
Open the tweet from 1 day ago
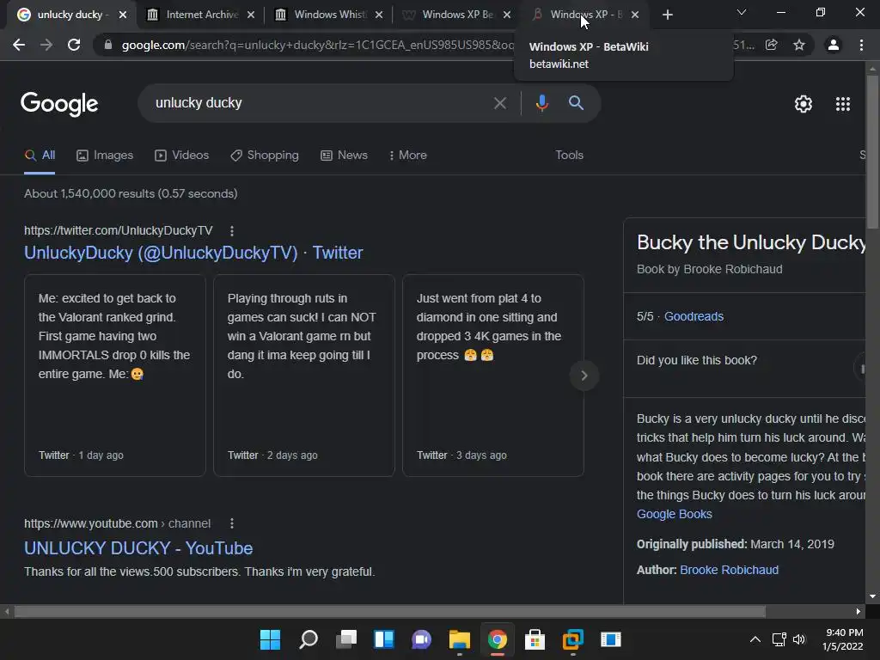point(115,376)
